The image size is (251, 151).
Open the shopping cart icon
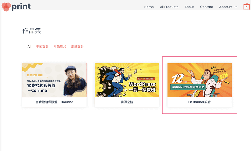tap(246, 7)
